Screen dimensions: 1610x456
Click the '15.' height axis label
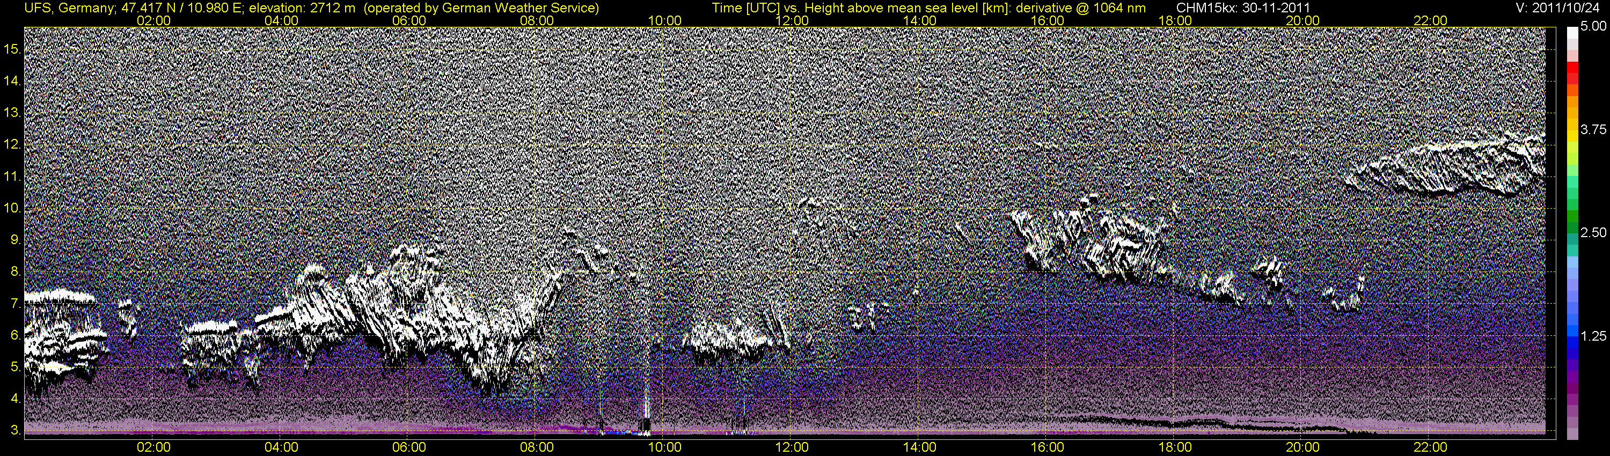12,49
